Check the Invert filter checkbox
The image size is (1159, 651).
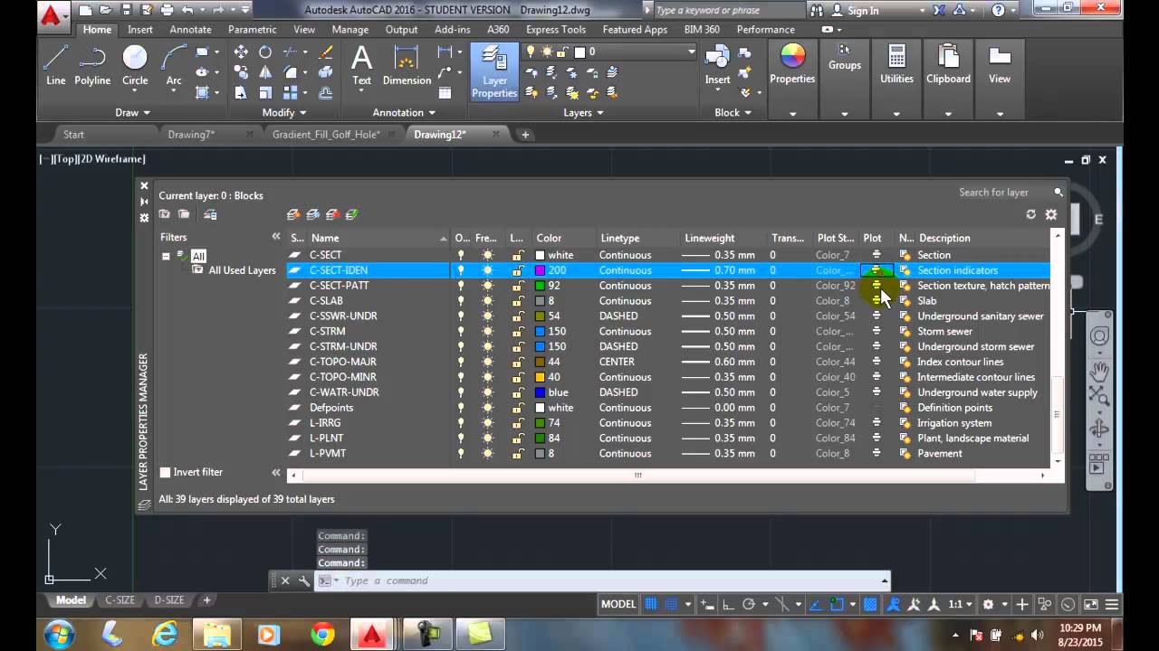point(165,472)
